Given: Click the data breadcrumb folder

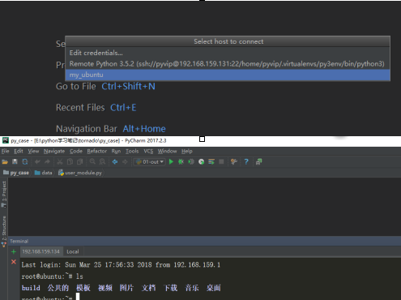Looking at the screenshot, I should click(x=43, y=173).
